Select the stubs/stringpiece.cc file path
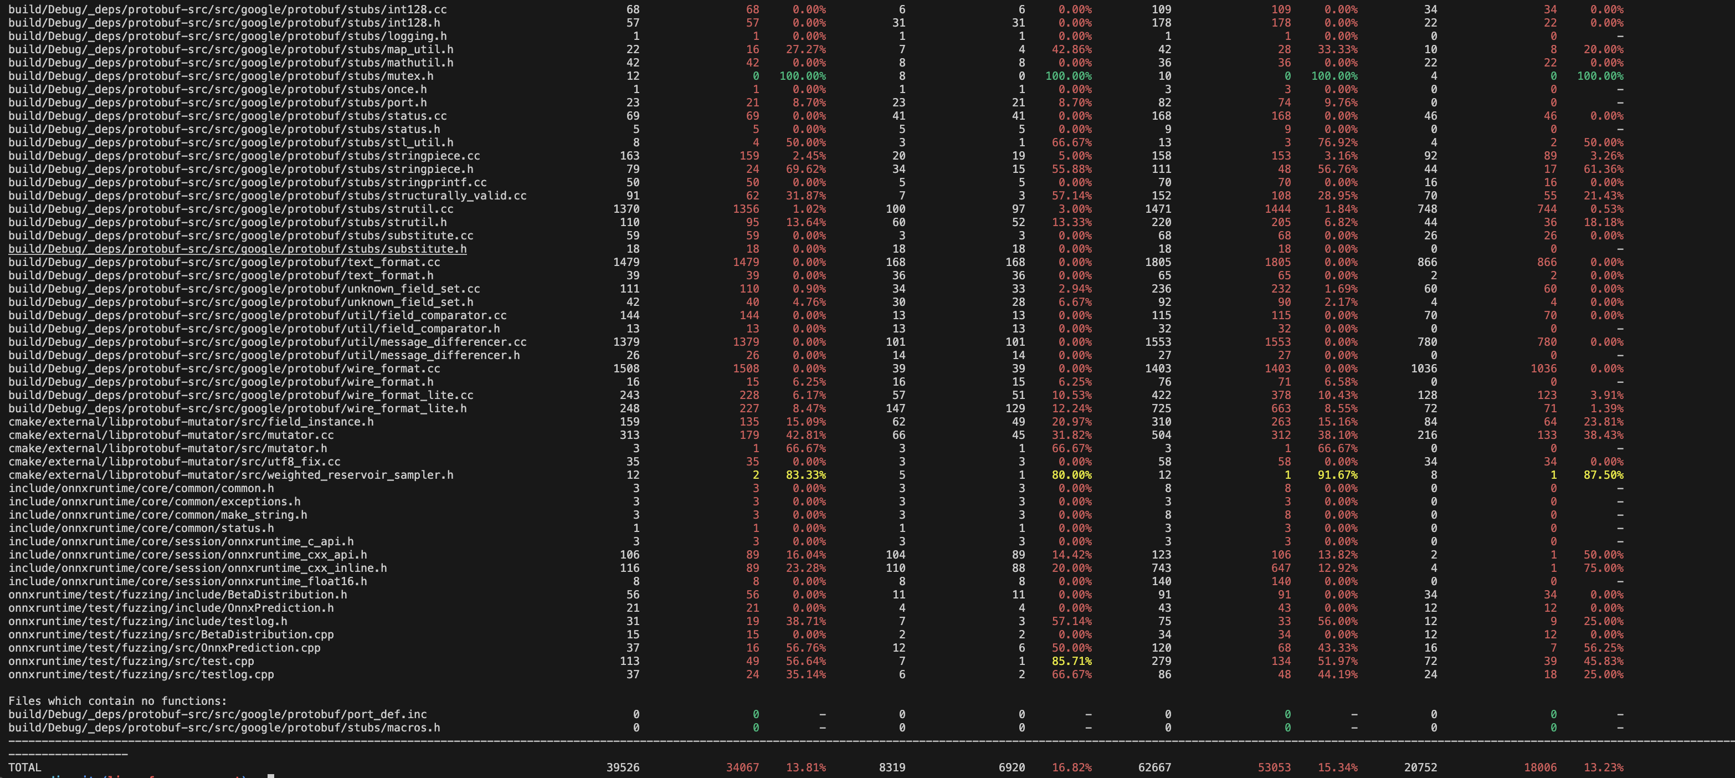This screenshot has height=778, width=1735. click(244, 156)
